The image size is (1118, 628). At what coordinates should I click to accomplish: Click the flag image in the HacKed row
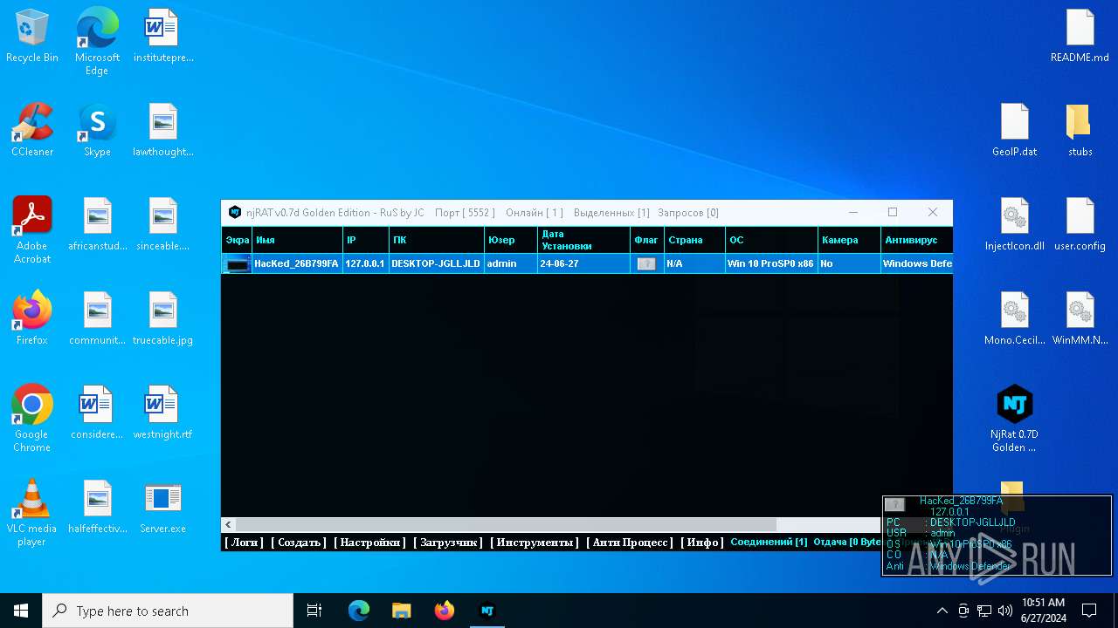646,263
